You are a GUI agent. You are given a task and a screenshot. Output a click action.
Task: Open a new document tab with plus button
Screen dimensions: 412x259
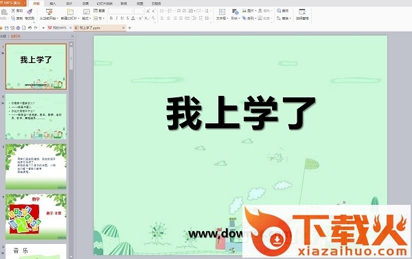point(130,28)
